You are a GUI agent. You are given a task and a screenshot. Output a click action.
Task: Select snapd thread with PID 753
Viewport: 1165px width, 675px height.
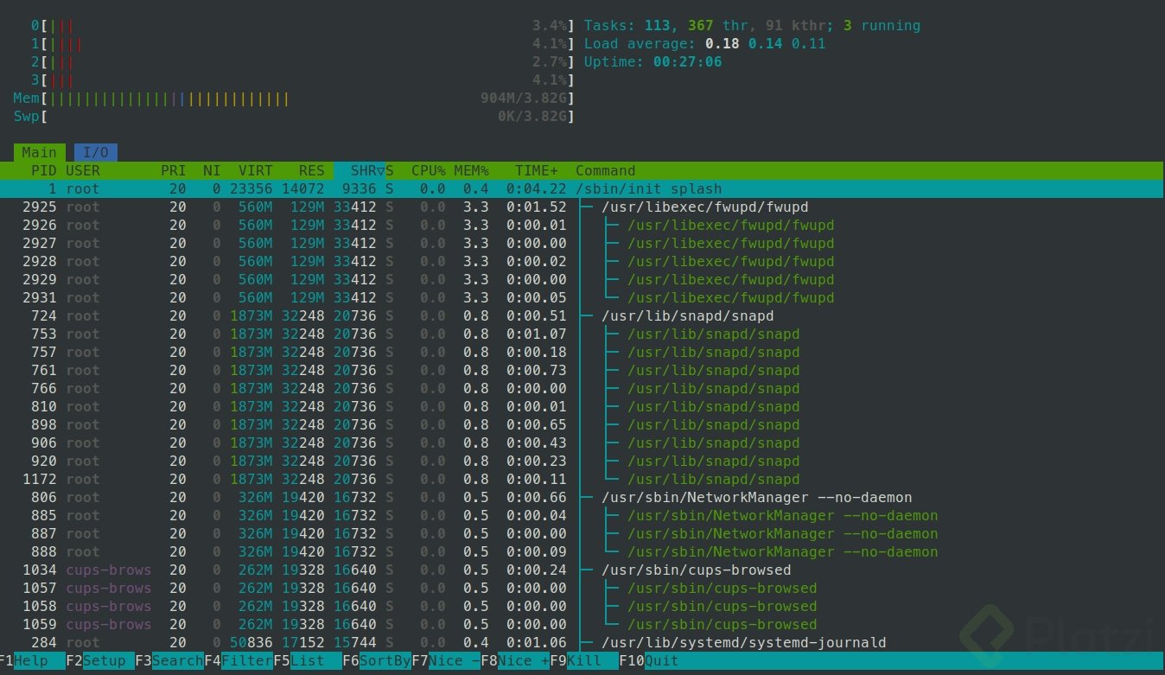click(582, 334)
